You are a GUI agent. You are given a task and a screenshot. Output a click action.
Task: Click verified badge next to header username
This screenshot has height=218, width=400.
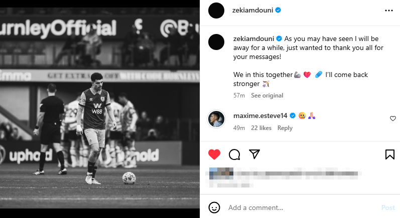click(x=278, y=10)
